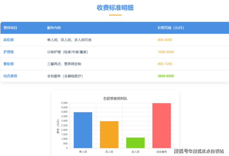Click the 费用项目 column header
The image size is (229, 156).
tap(10, 28)
